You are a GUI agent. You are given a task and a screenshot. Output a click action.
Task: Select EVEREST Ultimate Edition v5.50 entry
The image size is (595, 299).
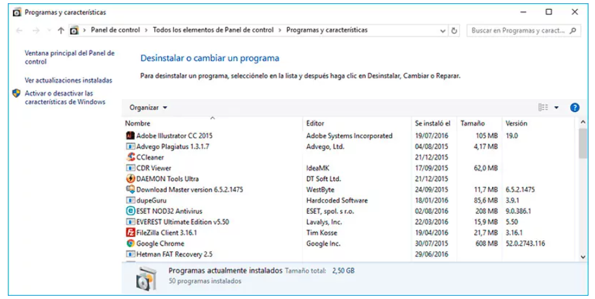(182, 222)
